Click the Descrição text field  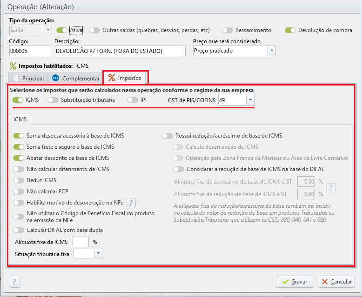[120, 51]
